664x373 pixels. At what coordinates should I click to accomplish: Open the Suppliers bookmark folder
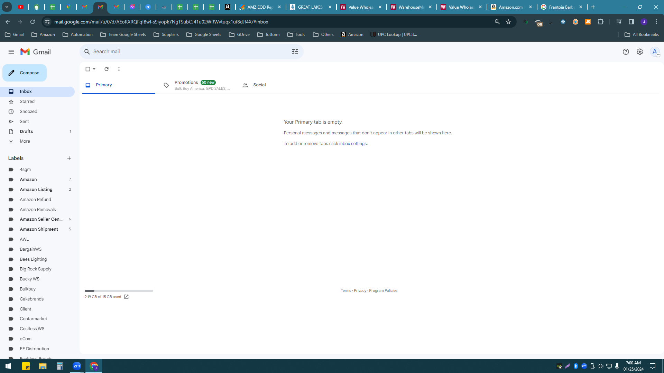pos(166,35)
